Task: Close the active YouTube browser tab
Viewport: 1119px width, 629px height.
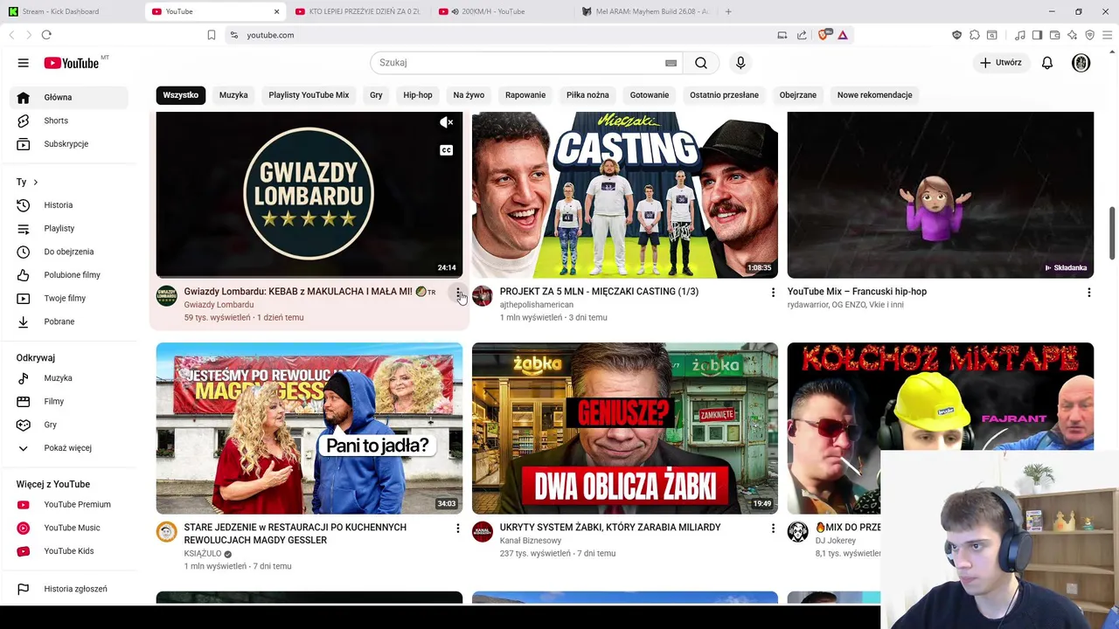Action: [276, 11]
